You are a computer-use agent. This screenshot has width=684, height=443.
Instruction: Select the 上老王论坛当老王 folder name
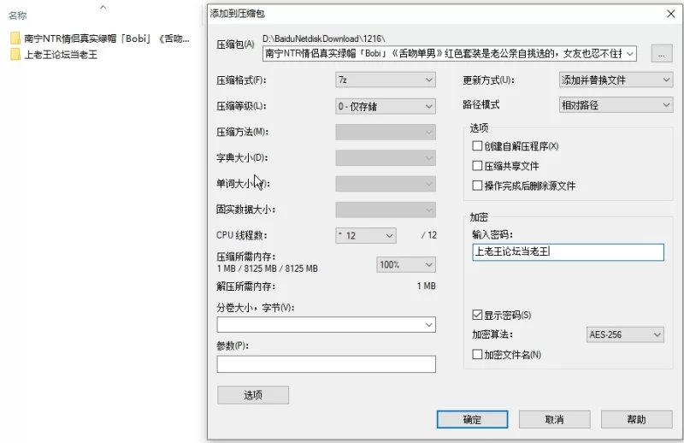tap(61, 55)
